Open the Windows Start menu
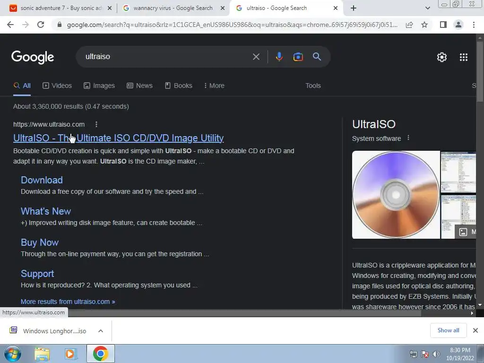The height and width of the screenshot is (363, 484). [x=12, y=354]
